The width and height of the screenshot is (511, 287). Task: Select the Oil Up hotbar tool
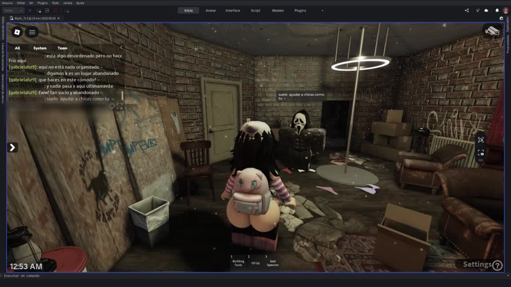255,262
